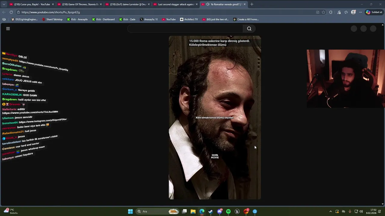Open 'Create a All Froms...' bookmark
This screenshot has height=216, width=385.
tap(246, 19)
